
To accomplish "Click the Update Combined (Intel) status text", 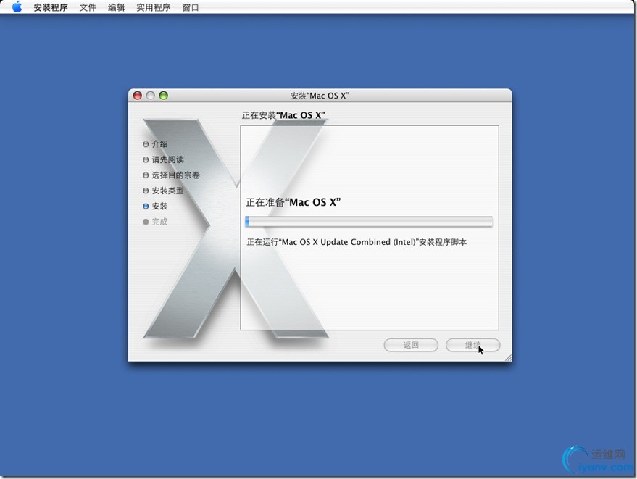I will click(x=357, y=242).
